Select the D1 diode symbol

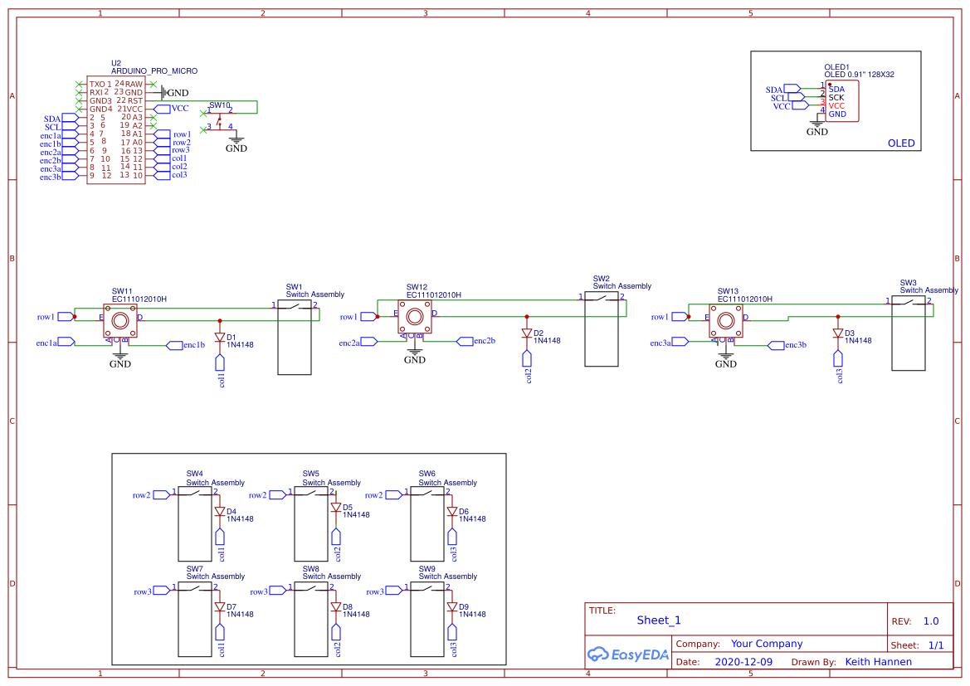[x=220, y=338]
